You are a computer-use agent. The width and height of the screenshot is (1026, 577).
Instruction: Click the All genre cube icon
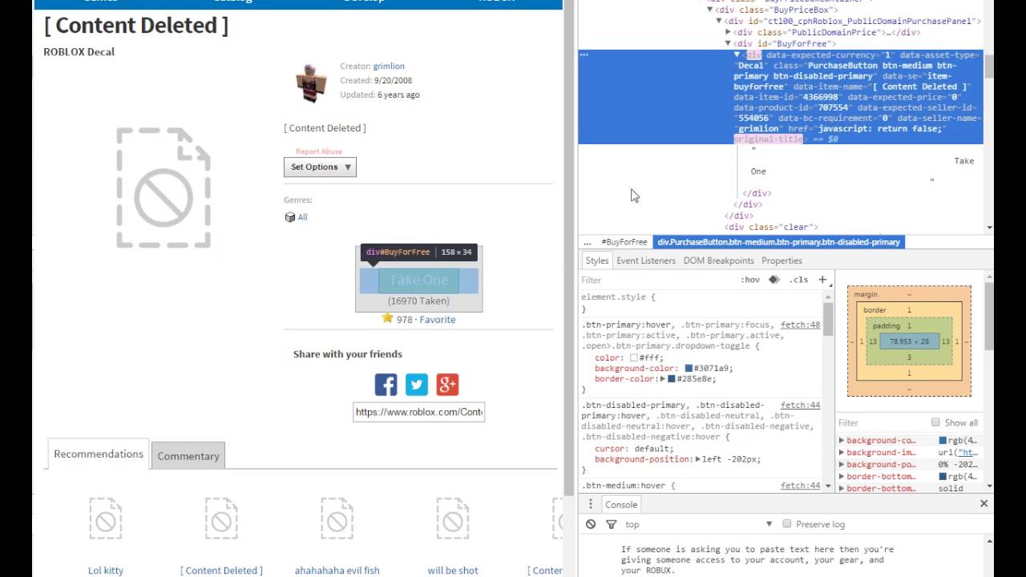click(x=290, y=217)
